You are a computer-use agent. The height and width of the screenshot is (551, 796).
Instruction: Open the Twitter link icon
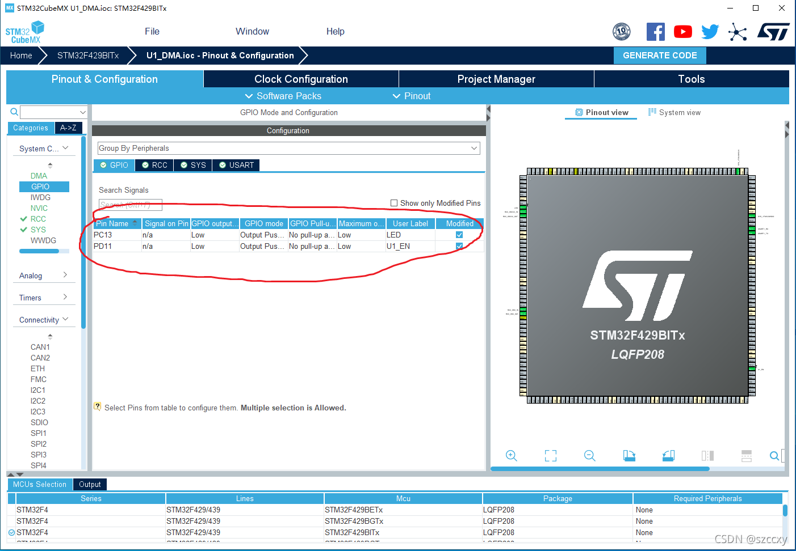point(710,32)
